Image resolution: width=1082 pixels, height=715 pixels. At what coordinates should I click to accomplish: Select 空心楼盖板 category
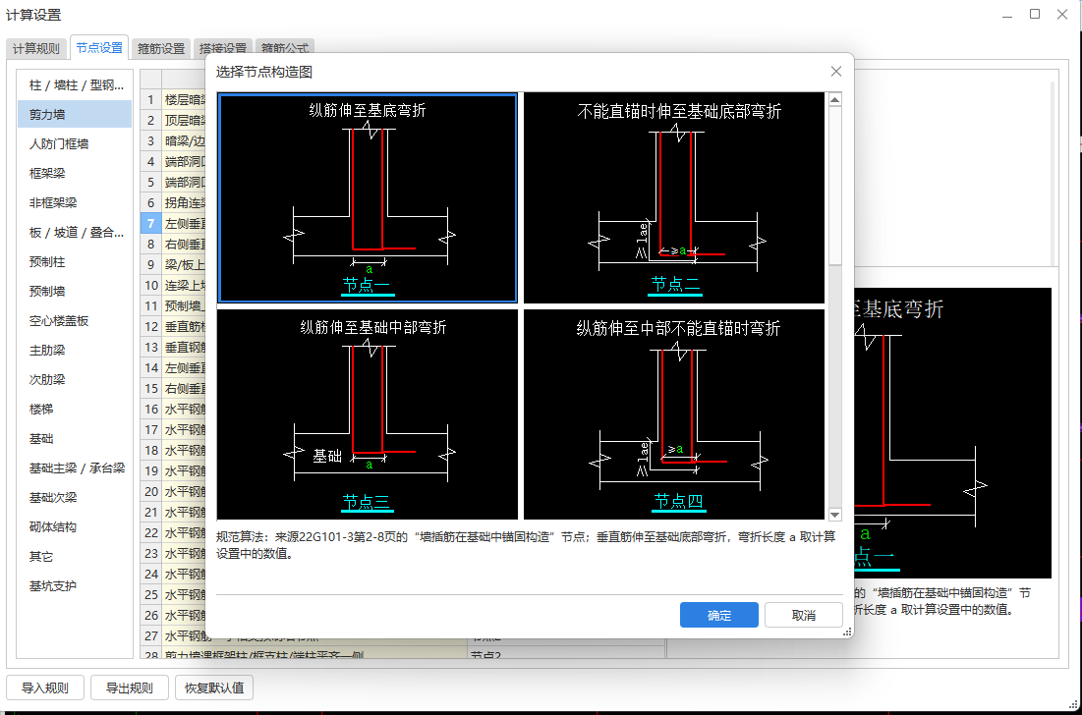(x=75, y=320)
